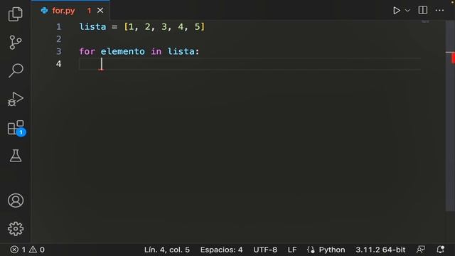455x256 pixels.
Task: Open the Manage settings gear
Action: 16,229
